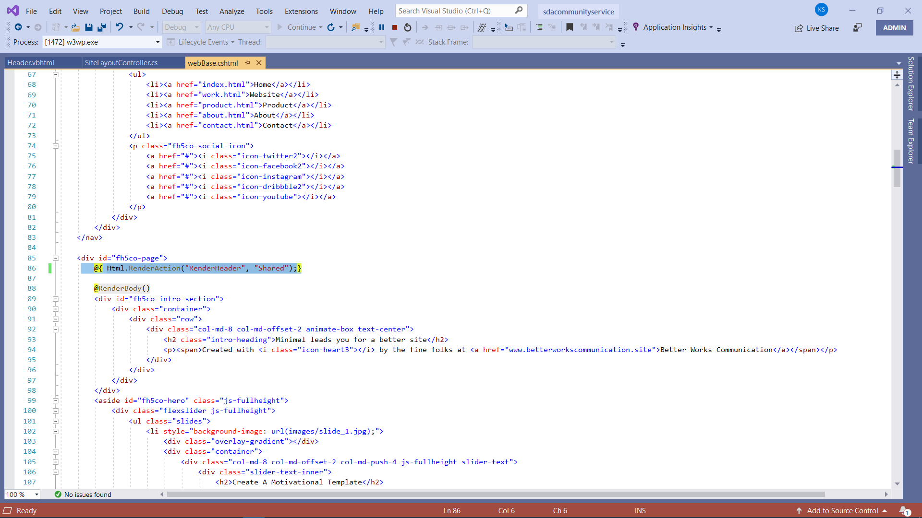922x518 pixels.
Task: Open the Debug menu
Action: tap(172, 11)
